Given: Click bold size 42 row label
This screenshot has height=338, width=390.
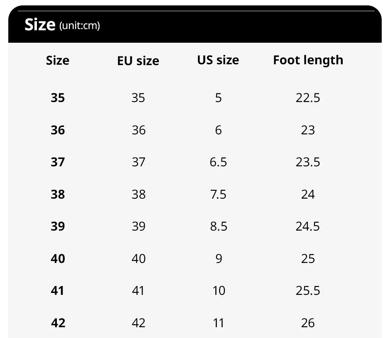Looking at the screenshot, I should point(58,323).
